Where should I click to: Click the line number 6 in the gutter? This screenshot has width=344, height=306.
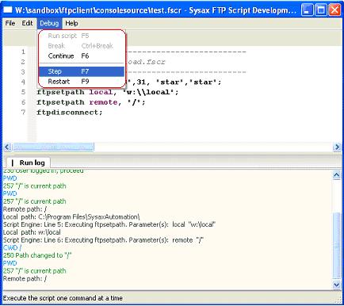pyautogui.click(x=23, y=102)
